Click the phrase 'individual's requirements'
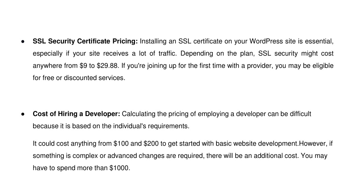The width and height of the screenshot is (349, 196). coord(150,126)
